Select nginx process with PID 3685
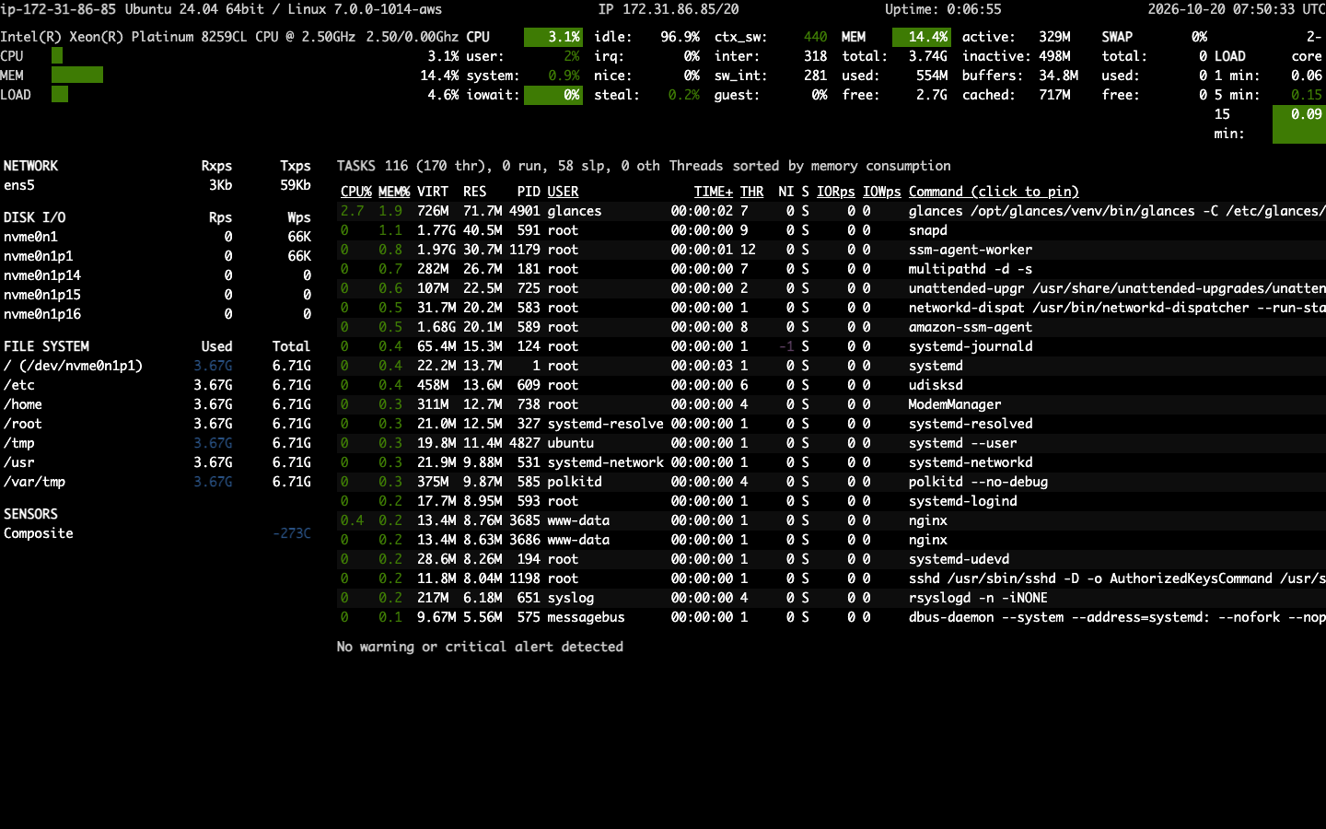The image size is (1326, 829). [832, 520]
